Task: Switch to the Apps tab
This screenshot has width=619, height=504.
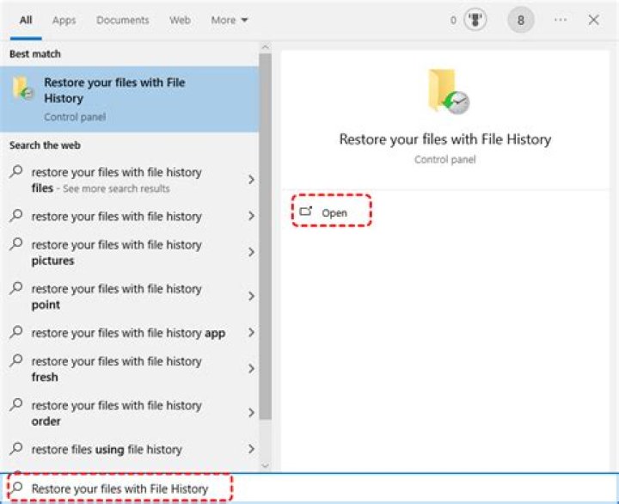Action: point(64,20)
